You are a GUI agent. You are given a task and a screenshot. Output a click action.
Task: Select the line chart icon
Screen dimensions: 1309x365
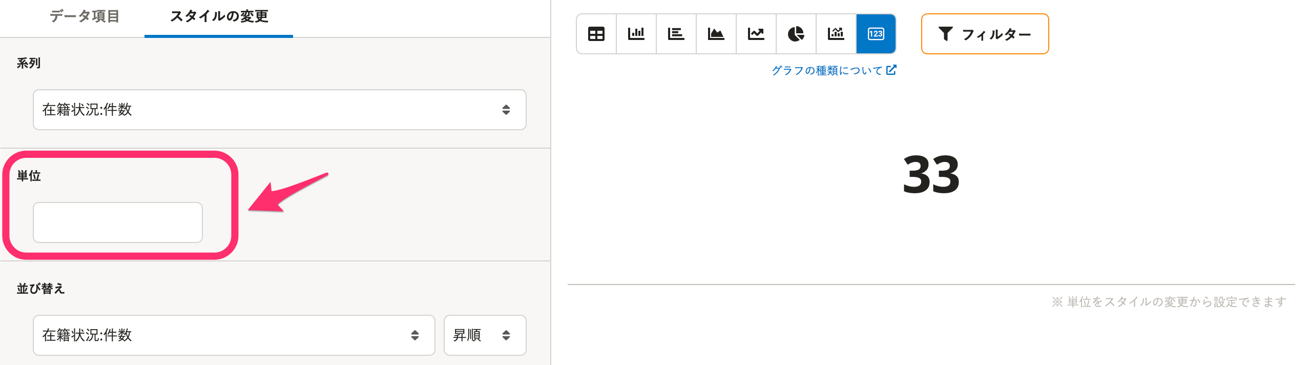pyautogui.click(x=756, y=34)
